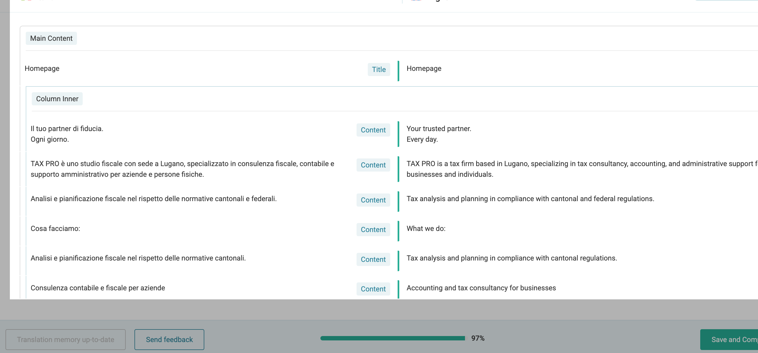This screenshot has width=758, height=353.
Task: Click the 97% translation progress bar
Action: click(392, 338)
